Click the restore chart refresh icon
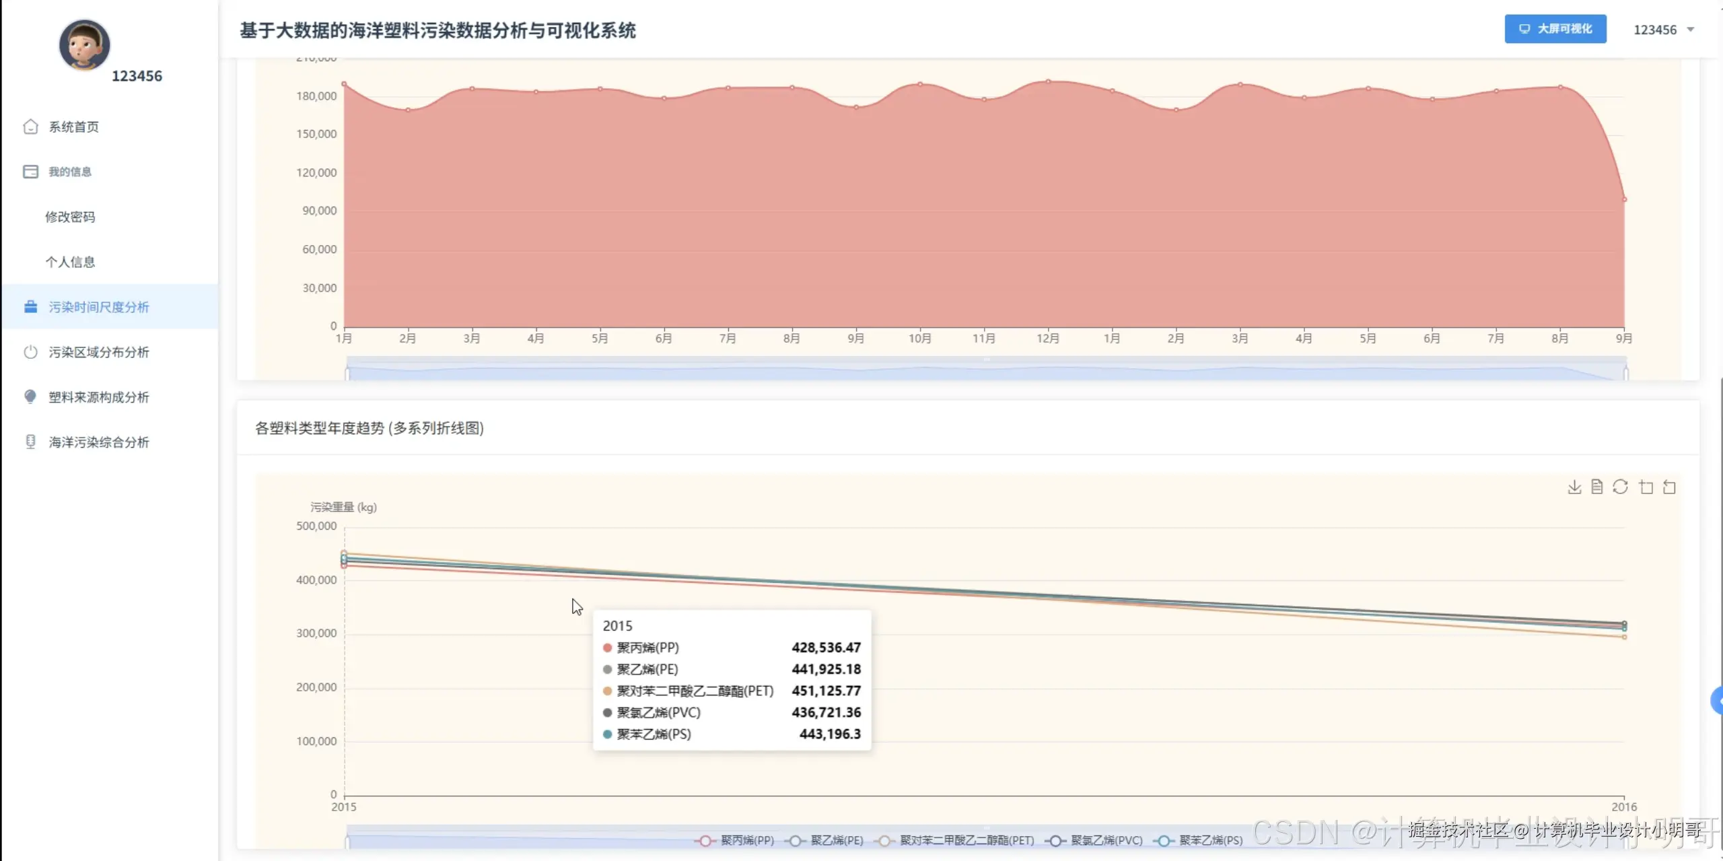Viewport: 1723px width, 861px height. click(1620, 487)
